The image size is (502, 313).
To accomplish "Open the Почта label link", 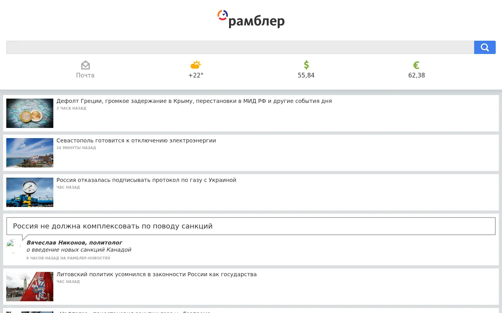I will 85,75.
